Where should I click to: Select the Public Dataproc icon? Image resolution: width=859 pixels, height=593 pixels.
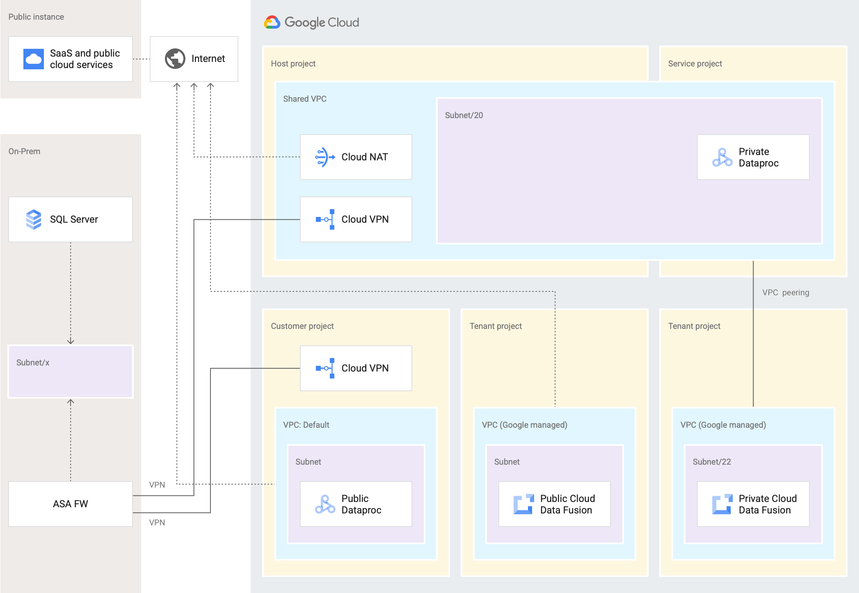click(325, 504)
